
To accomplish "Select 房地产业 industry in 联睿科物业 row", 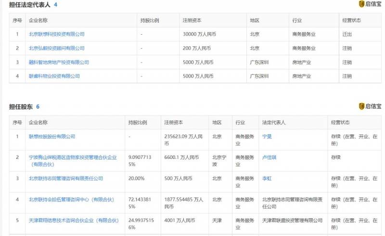I will (302, 76).
